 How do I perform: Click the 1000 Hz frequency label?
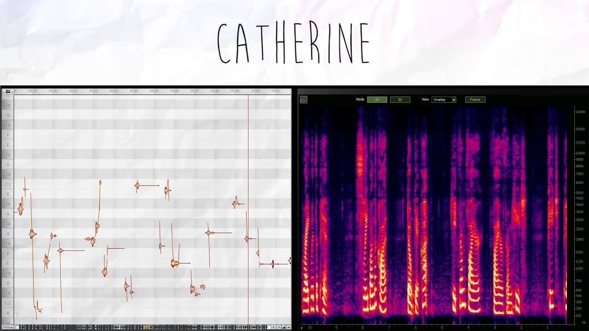click(579, 268)
